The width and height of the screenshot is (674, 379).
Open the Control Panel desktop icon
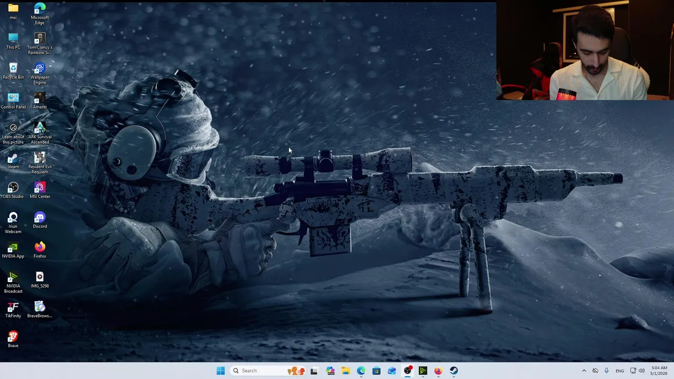[13, 101]
